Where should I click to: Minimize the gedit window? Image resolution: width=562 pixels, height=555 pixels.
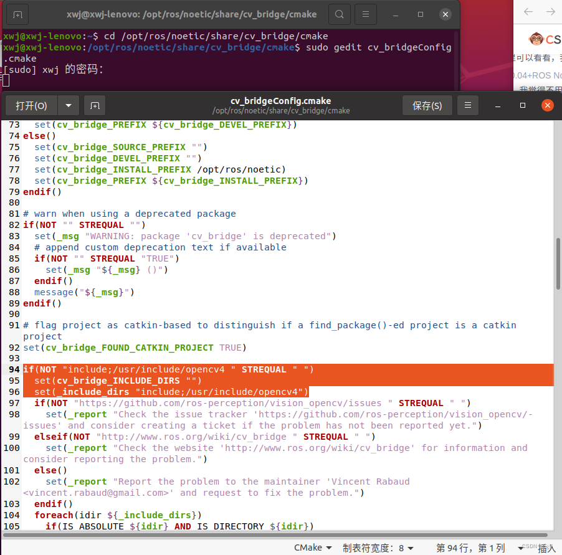(x=498, y=106)
